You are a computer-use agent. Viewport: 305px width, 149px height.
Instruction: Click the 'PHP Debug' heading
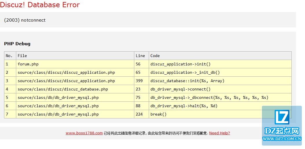click(x=17, y=44)
